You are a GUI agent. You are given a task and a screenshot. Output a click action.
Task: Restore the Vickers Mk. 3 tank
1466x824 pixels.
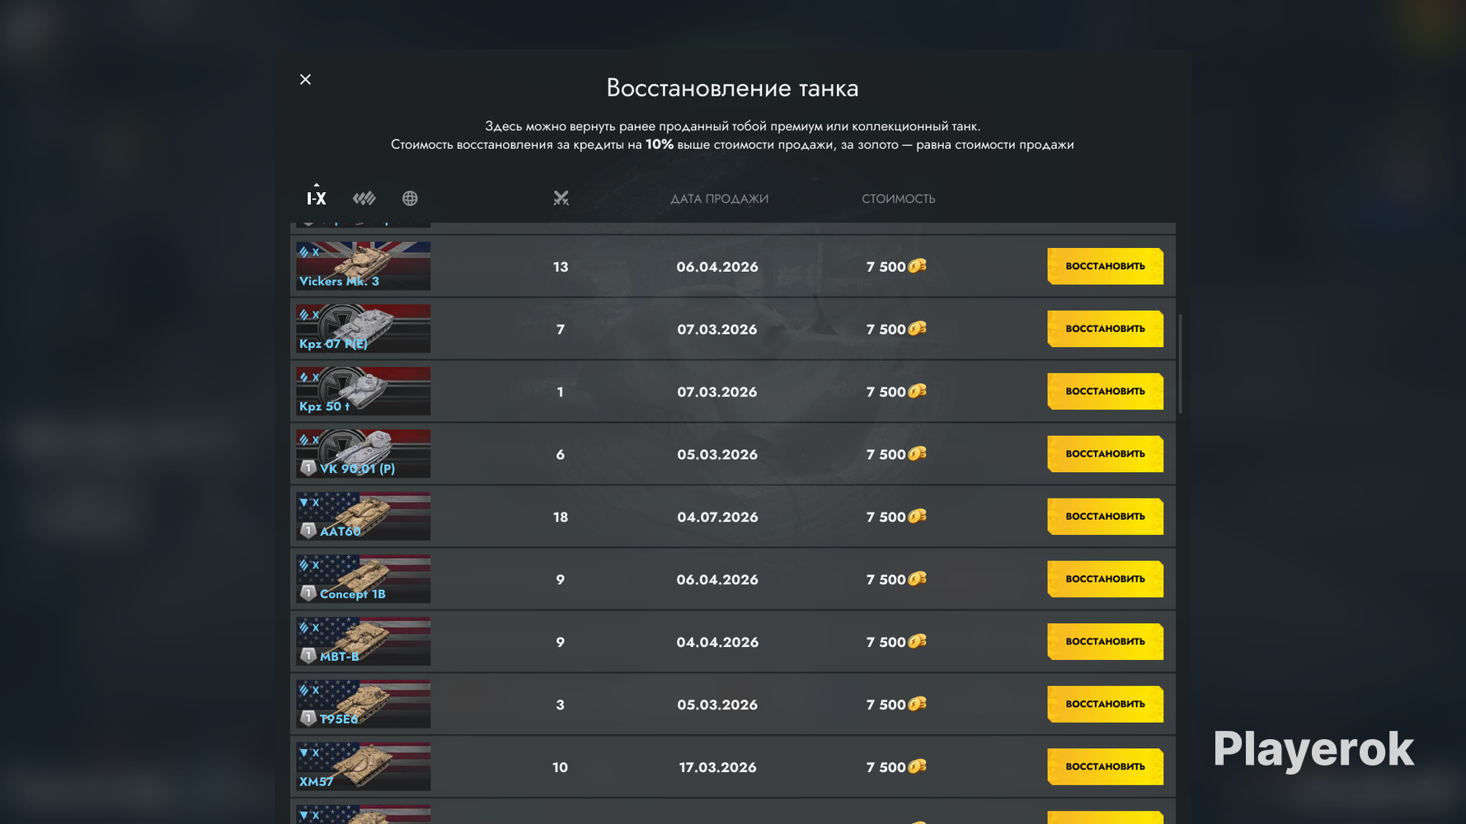click(x=1105, y=266)
